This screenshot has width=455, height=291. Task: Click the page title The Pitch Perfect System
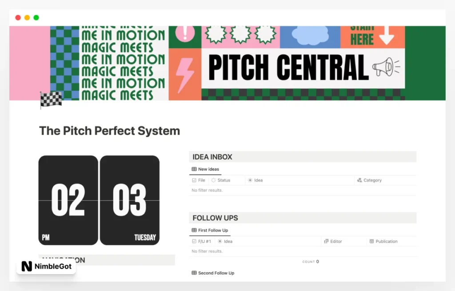pos(109,131)
